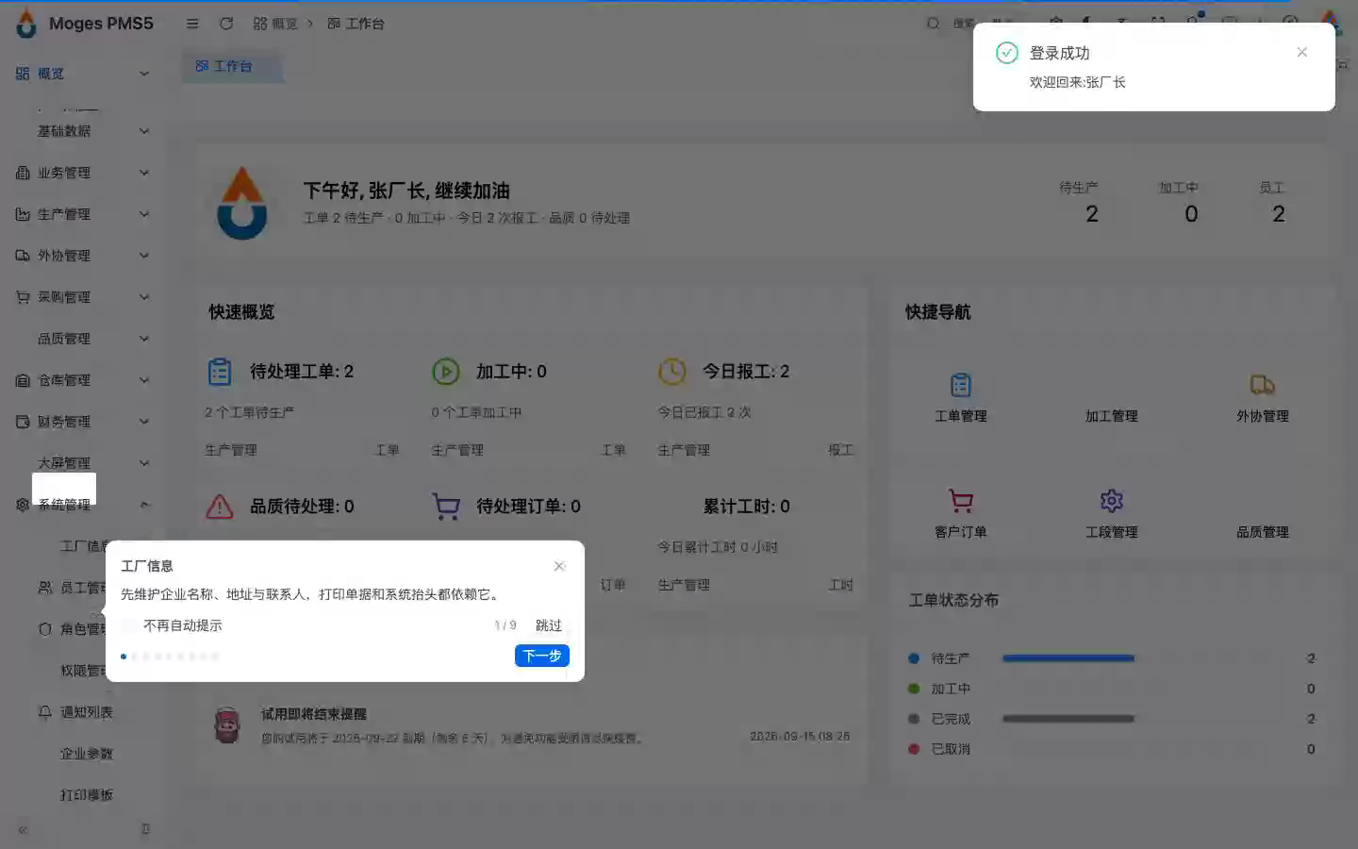The image size is (1358, 849).
Task: Click the 试用即将结束提醒 notice title
Action: click(314, 714)
